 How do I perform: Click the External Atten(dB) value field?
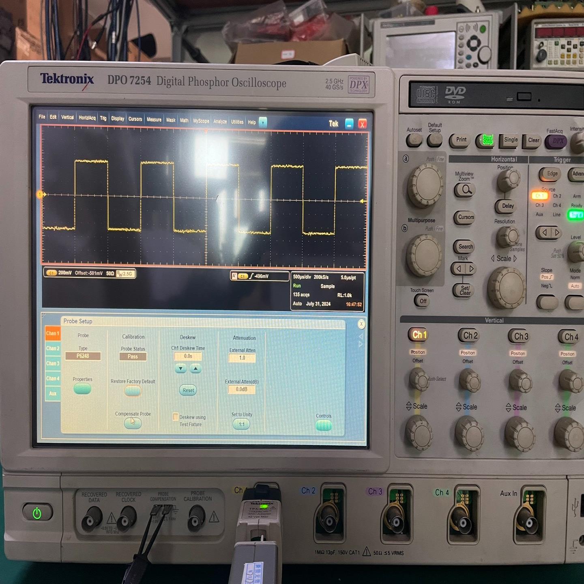[x=242, y=389]
